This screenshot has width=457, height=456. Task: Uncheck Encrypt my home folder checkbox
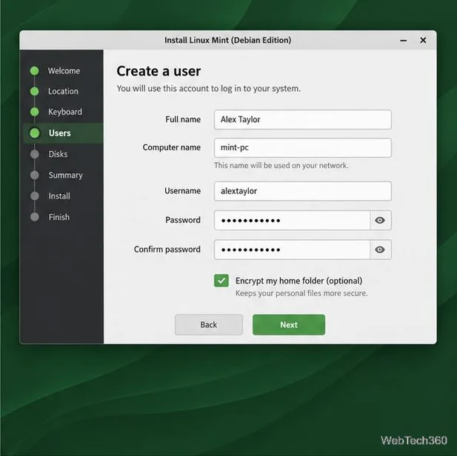(221, 281)
